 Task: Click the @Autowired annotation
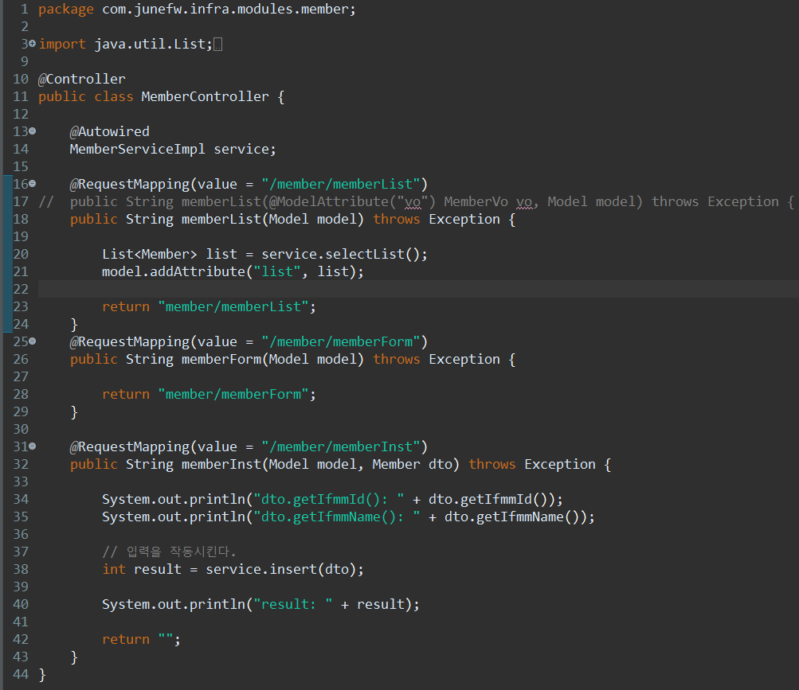pos(110,131)
